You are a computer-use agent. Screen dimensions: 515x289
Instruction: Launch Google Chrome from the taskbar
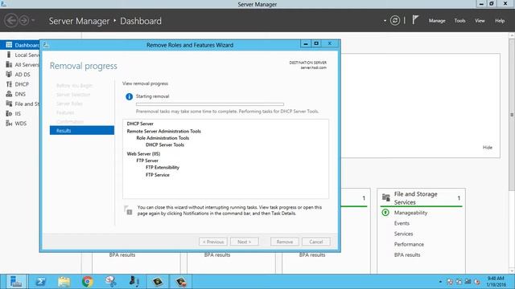tap(88, 282)
